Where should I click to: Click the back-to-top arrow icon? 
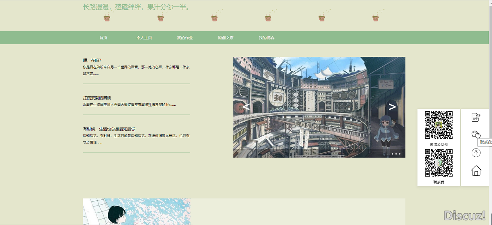click(476, 152)
